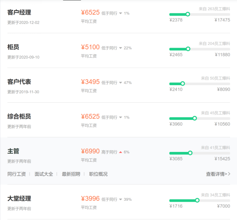
Task: Select the 客户经理 job title
Action: click(19, 12)
